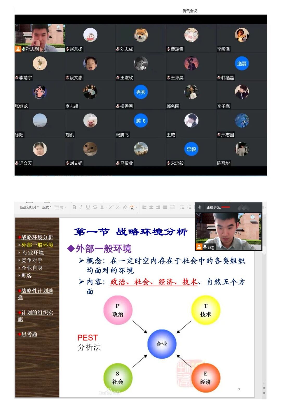Click microphone icon beside 正在讲话
The image size is (281, 408).
point(200,207)
